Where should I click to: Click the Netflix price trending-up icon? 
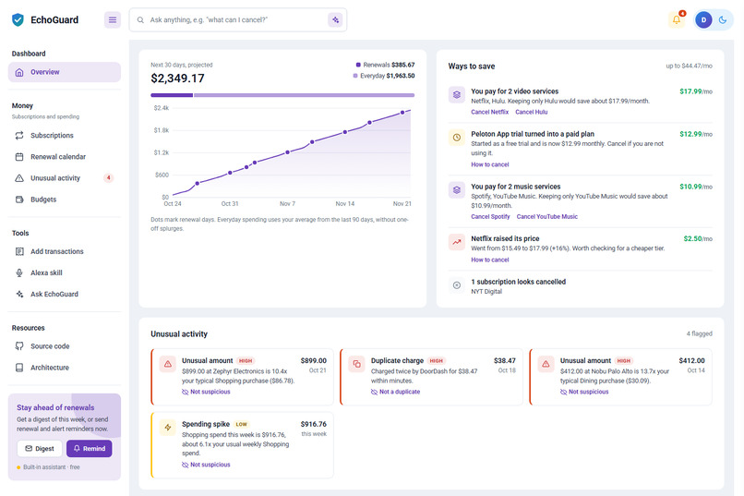point(456,242)
